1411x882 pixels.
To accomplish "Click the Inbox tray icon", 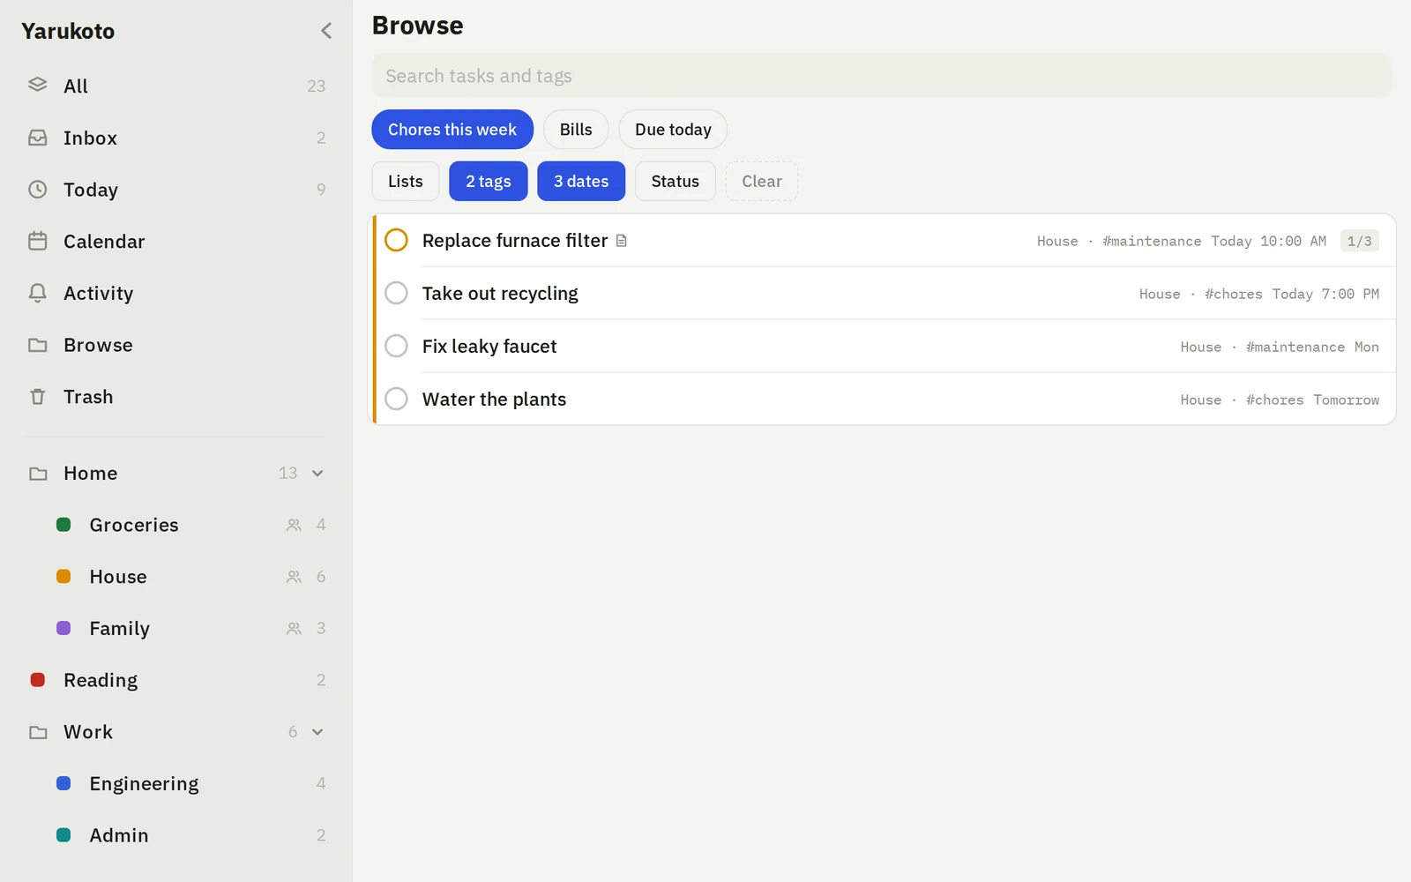I will [x=37, y=138].
